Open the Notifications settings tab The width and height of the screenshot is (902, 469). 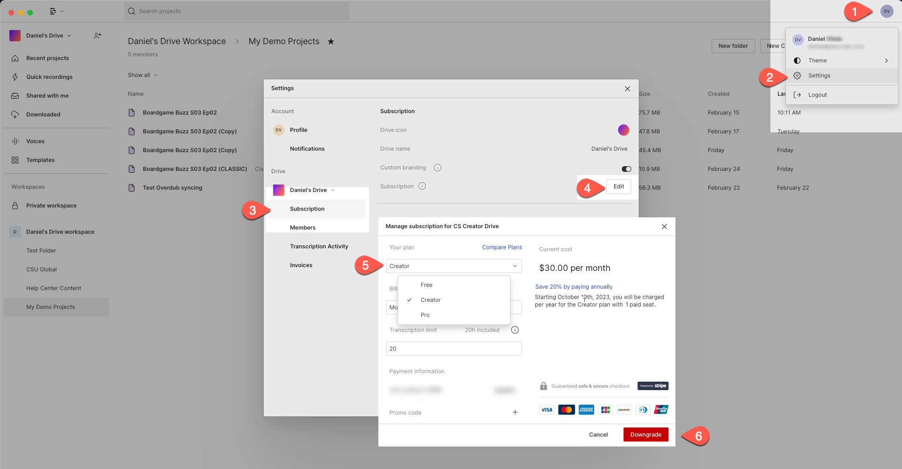click(x=307, y=149)
